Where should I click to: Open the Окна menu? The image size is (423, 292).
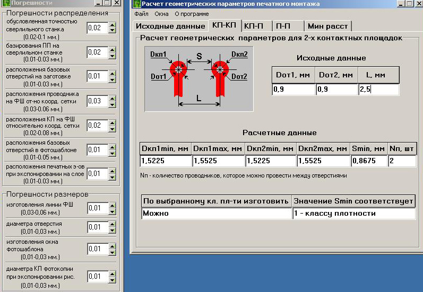[161, 14]
